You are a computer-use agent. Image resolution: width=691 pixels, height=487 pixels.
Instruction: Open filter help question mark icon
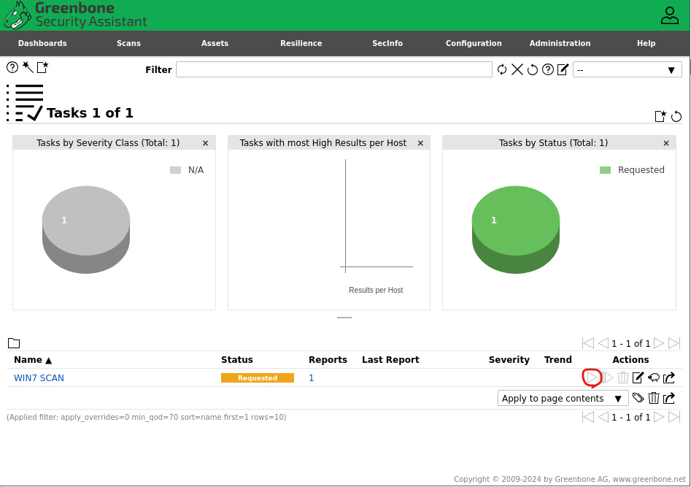pyautogui.click(x=548, y=69)
